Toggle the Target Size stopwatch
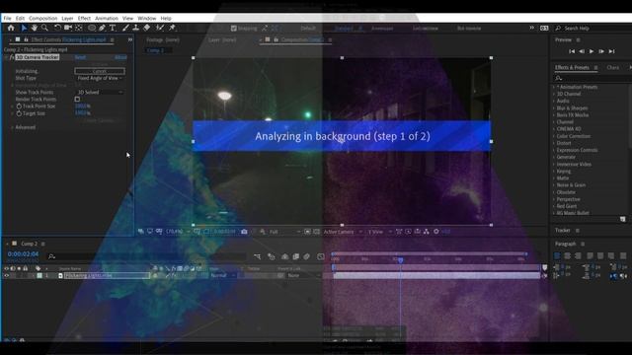632x355 pixels. [19, 113]
